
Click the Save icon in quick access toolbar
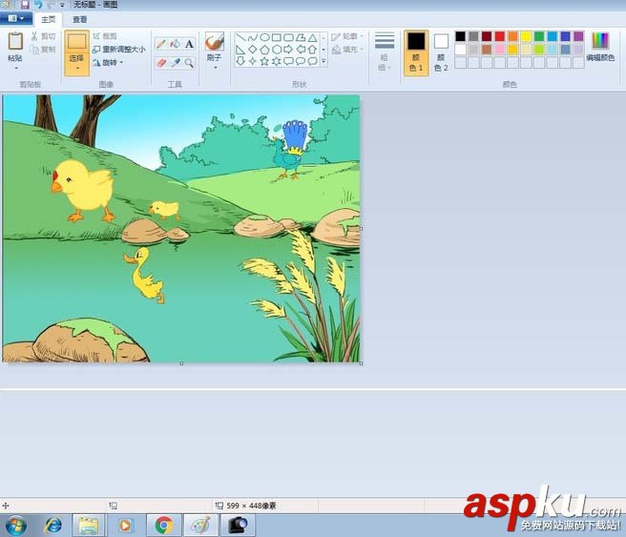point(25,5)
